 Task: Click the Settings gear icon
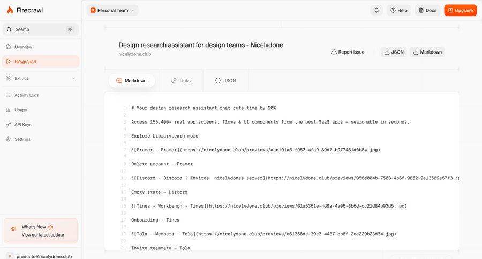coord(9,139)
